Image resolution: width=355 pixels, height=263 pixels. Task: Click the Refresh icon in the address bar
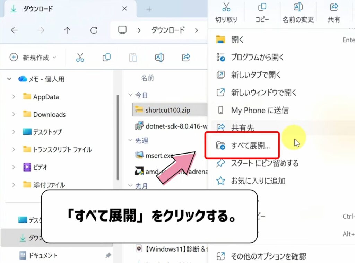[93, 30]
